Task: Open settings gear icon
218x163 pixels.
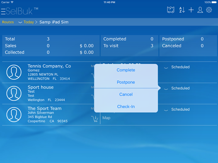Action: [209, 10]
